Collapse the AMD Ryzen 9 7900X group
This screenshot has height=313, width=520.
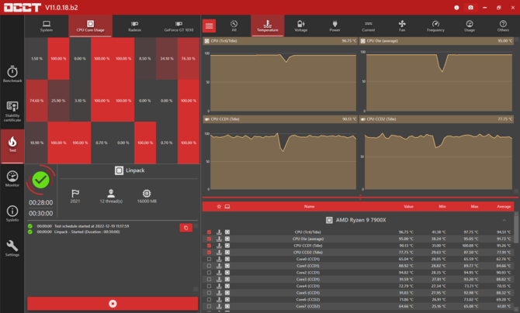(x=504, y=220)
